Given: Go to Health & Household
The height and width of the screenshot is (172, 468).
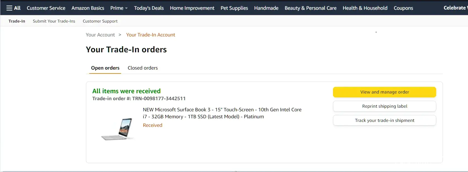Looking at the screenshot, I should [x=365, y=8].
